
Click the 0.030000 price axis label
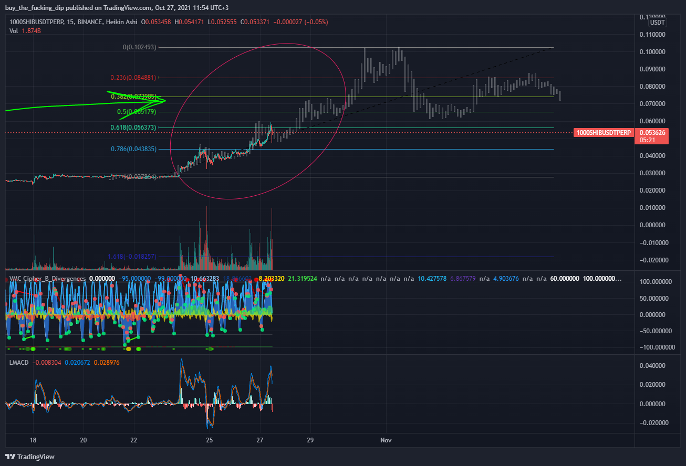click(652, 173)
